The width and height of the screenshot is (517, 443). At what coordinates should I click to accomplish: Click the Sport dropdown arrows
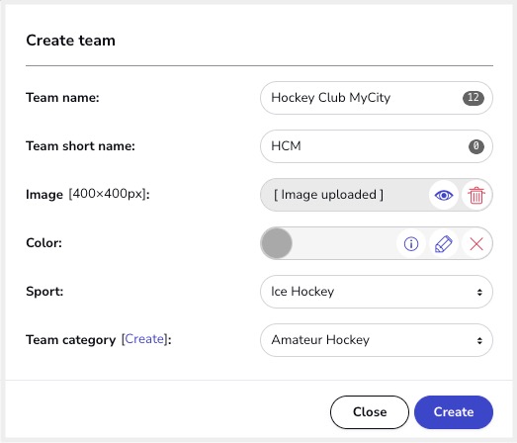479,292
